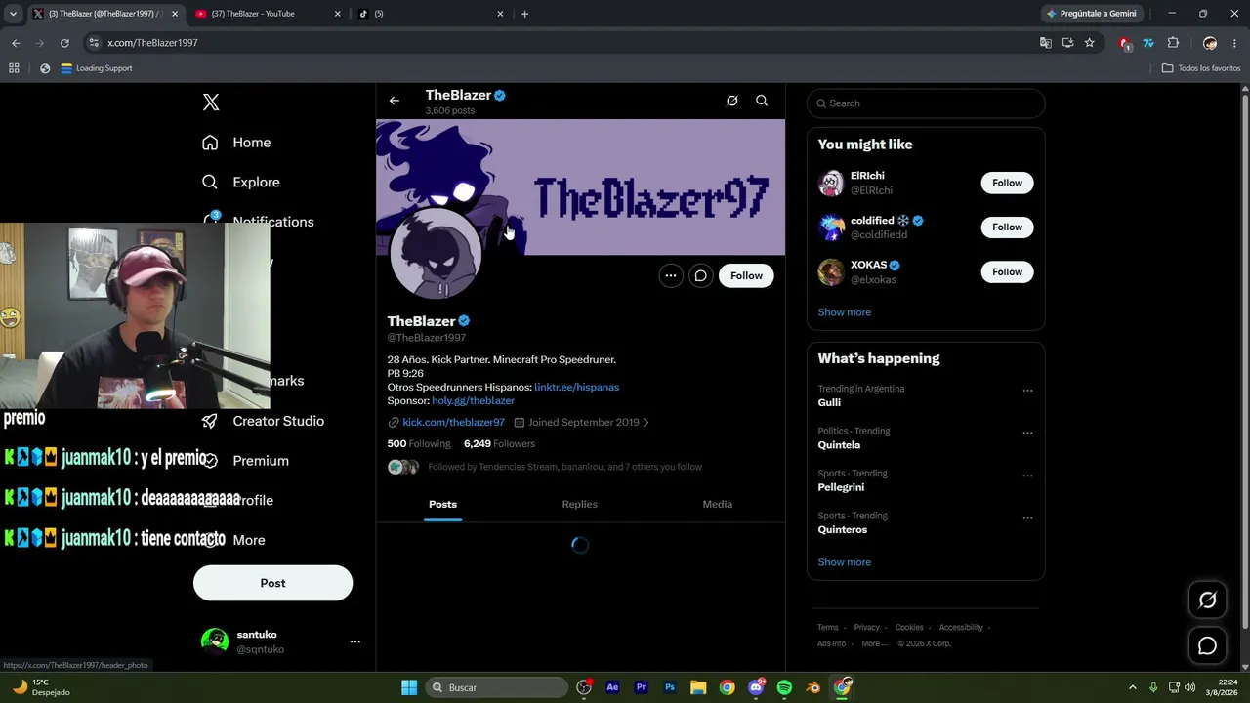Click the X logo in the sidebar
The width and height of the screenshot is (1250, 703).
211,103
